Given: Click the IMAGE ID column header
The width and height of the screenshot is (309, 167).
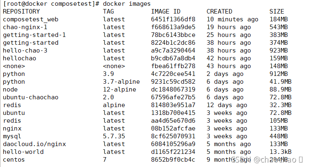Looking at the screenshot, I should pyautogui.click(x=165, y=11).
